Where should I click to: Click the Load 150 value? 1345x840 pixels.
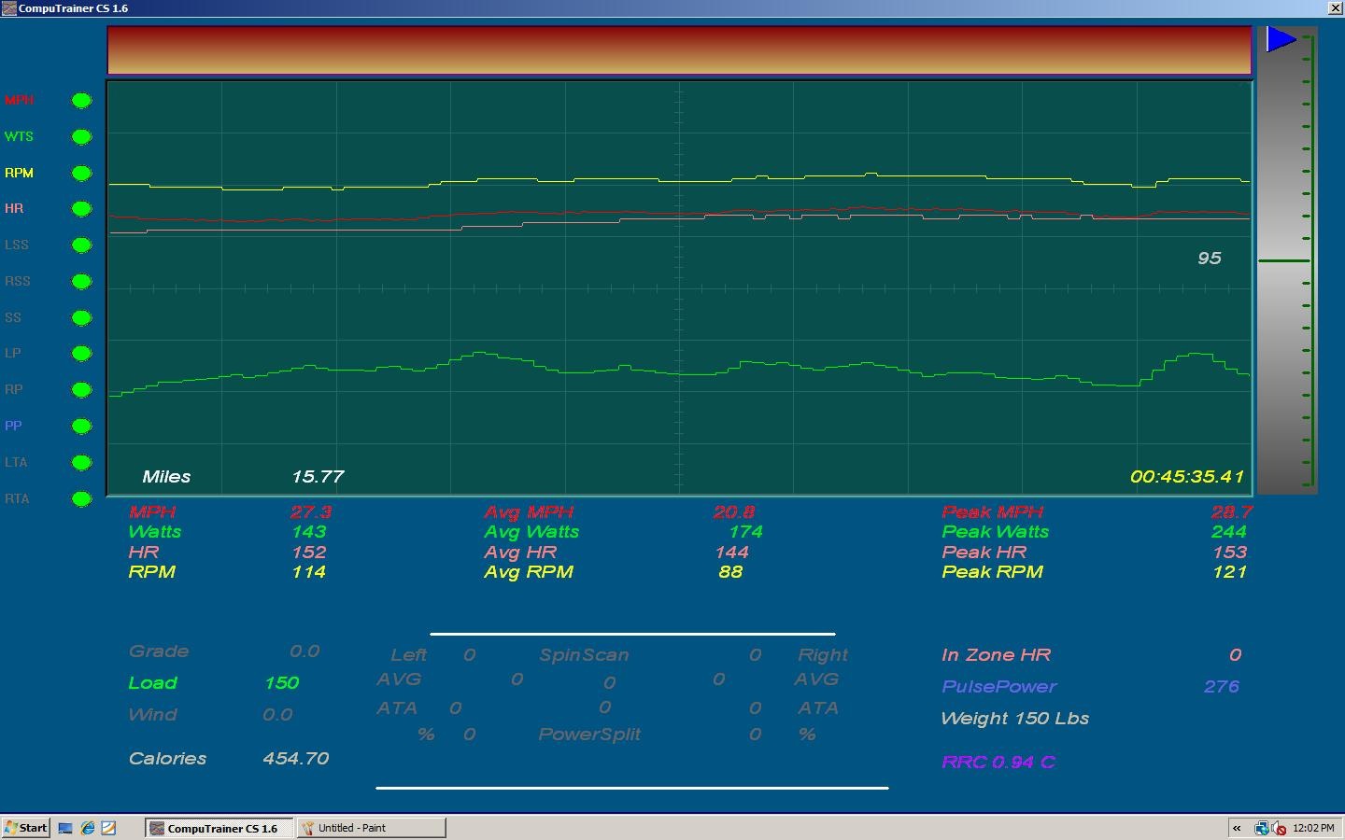tap(281, 683)
